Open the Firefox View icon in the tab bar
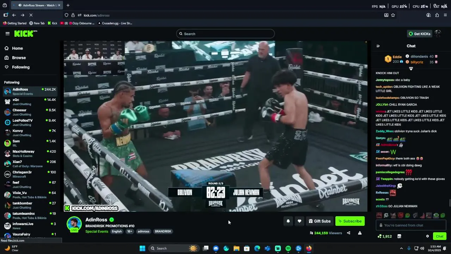Viewport: 451px width, 254px height. click(5, 5)
